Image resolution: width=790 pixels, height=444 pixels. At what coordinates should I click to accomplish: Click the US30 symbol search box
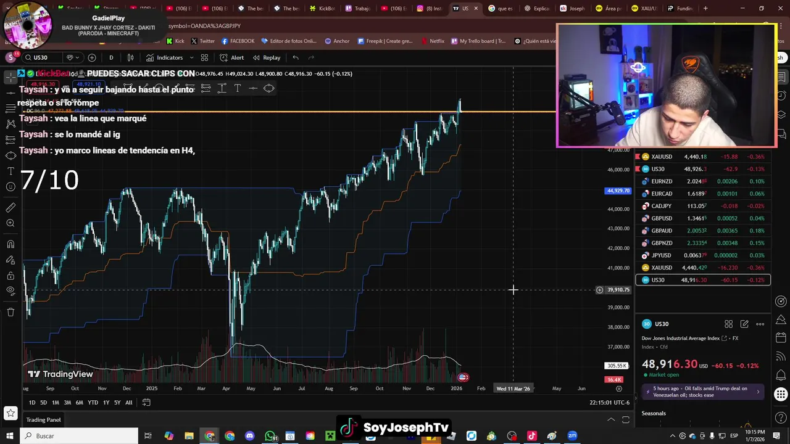click(42, 57)
